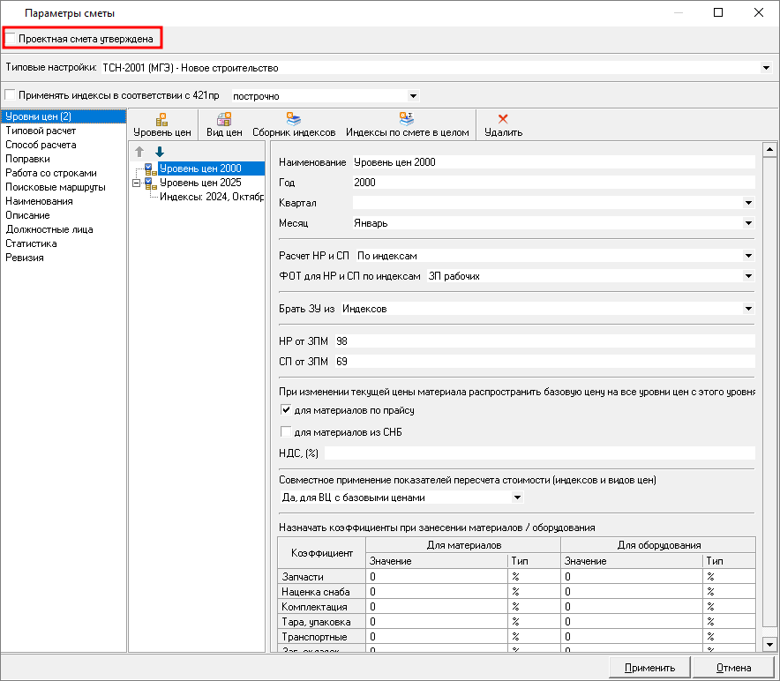
Task: Select Должностные лица in left list
Action: point(49,229)
